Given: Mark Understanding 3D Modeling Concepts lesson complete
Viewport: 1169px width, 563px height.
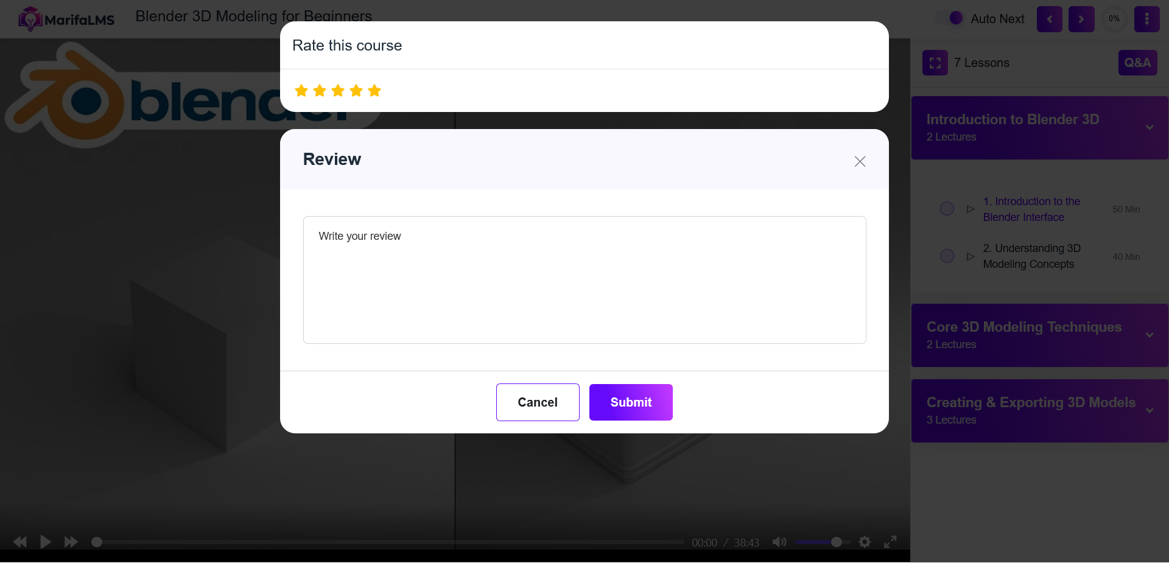Looking at the screenshot, I should point(947,256).
